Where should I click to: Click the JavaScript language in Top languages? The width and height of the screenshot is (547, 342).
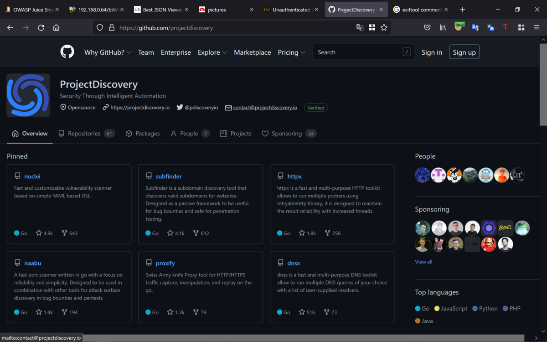click(451, 308)
